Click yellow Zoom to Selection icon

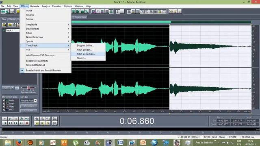point(37,123)
